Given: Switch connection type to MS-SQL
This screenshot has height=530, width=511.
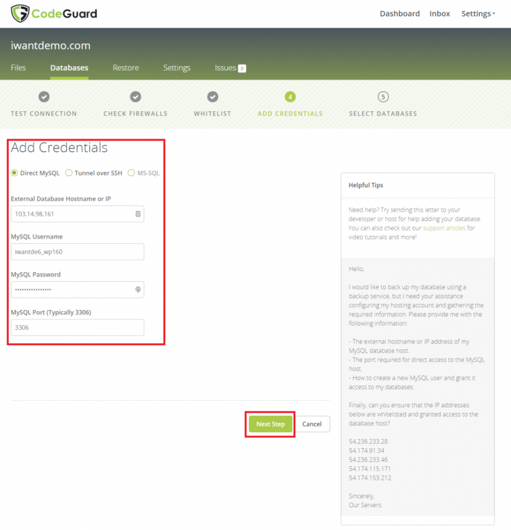Looking at the screenshot, I should tap(131, 173).
